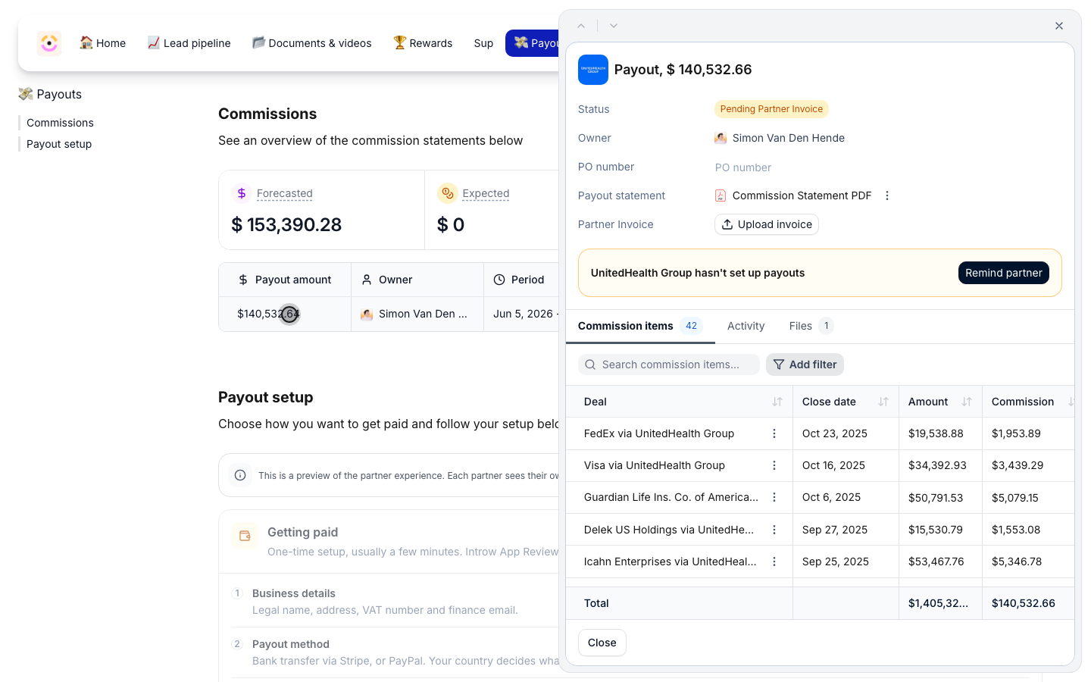Click the info icon in preview notice
This screenshot has width=1091, height=682.
tap(240, 475)
